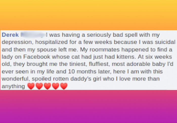Click the yellow-orange gradient area above the comment

88,15
